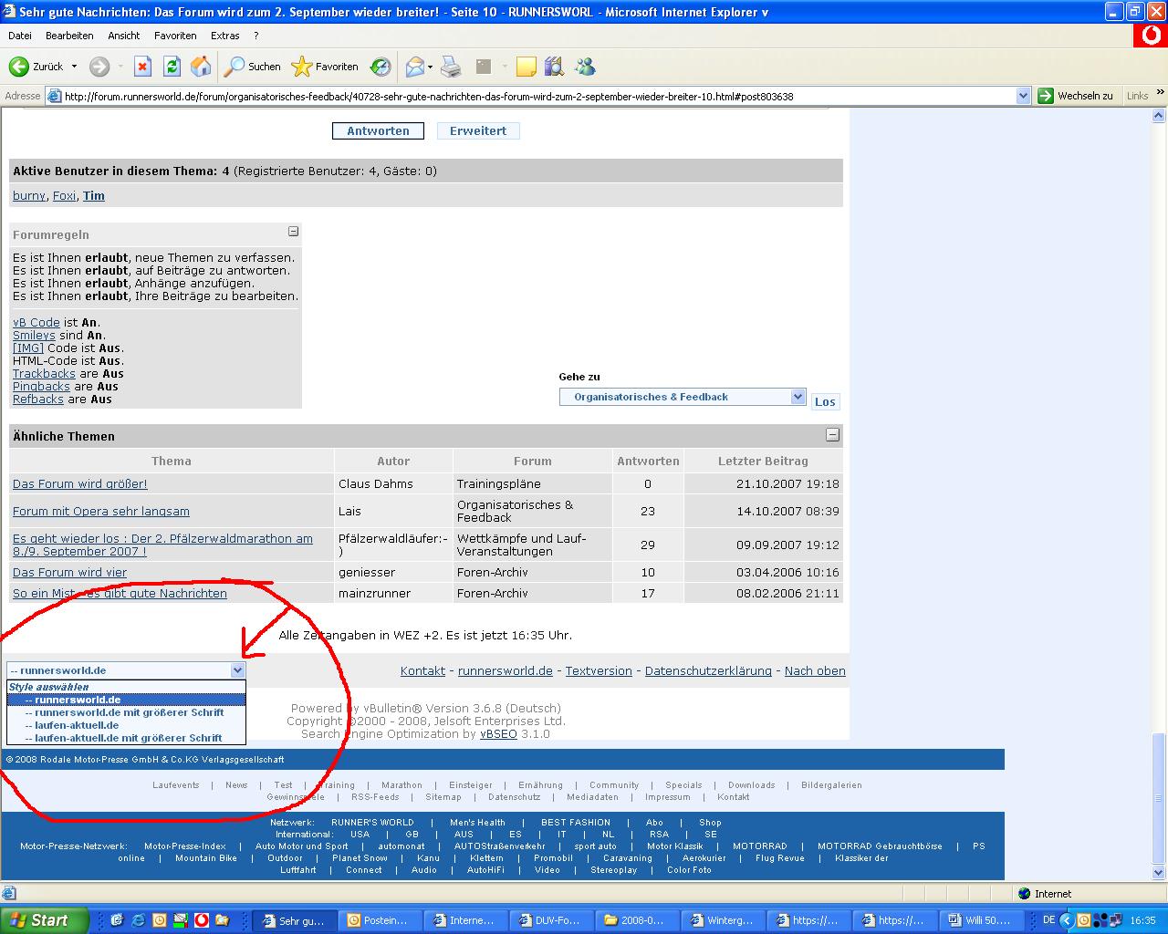The width and height of the screenshot is (1168, 934).
Task: Open the Ansicht menu
Action: coord(124,36)
